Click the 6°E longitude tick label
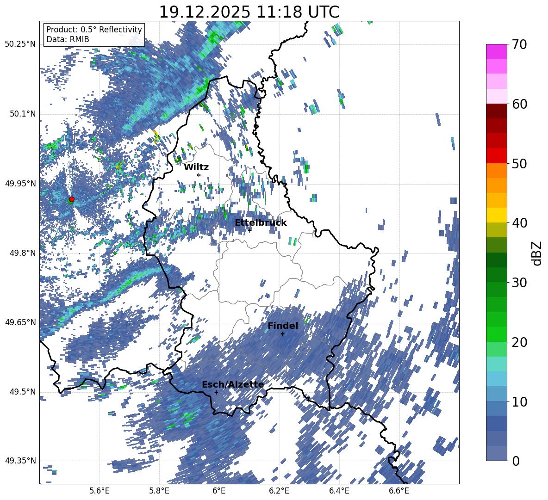The image size is (548, 500). click(x=219, y=491)
